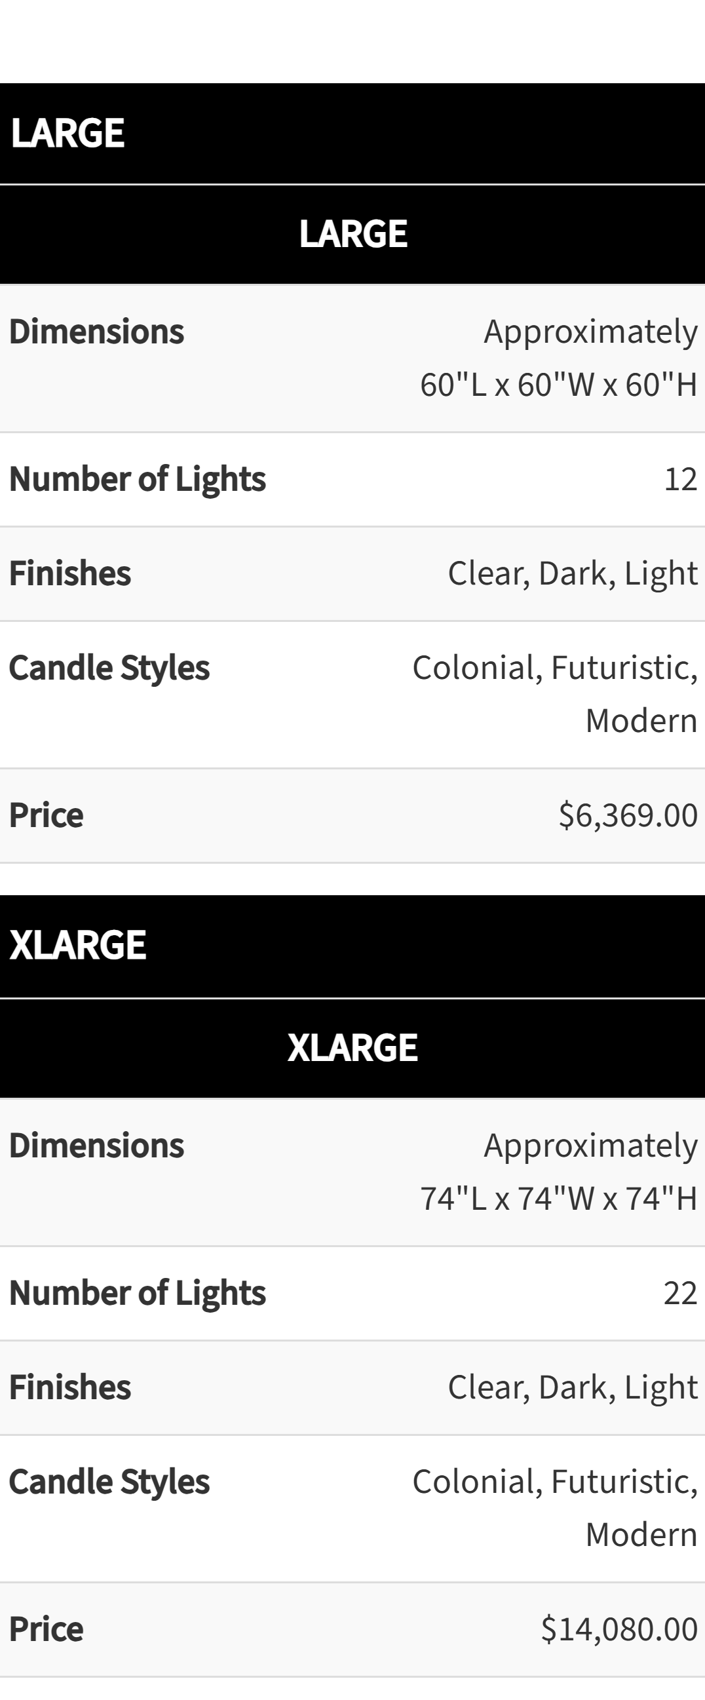Click the LARGE Finishes row label
This screenshot has width=705, height=1700.
pos(70,573)
